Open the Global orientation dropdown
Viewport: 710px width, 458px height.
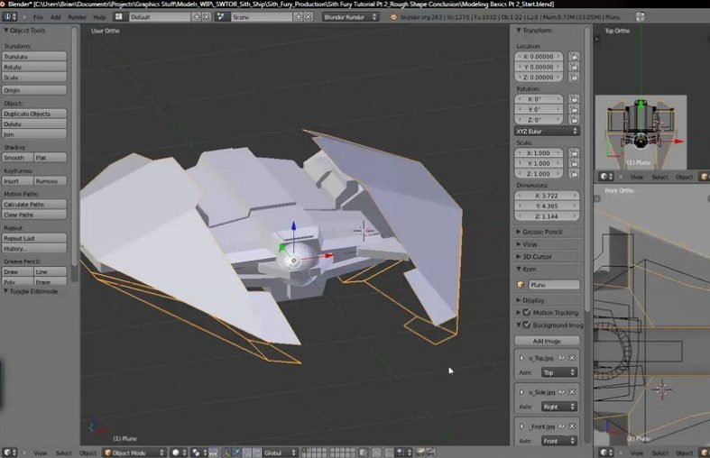[280, 452]
